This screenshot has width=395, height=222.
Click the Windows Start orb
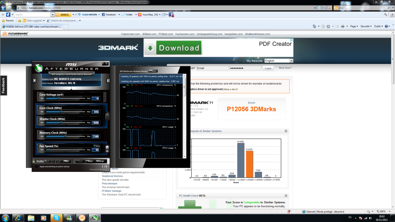[x=5, y=218]
